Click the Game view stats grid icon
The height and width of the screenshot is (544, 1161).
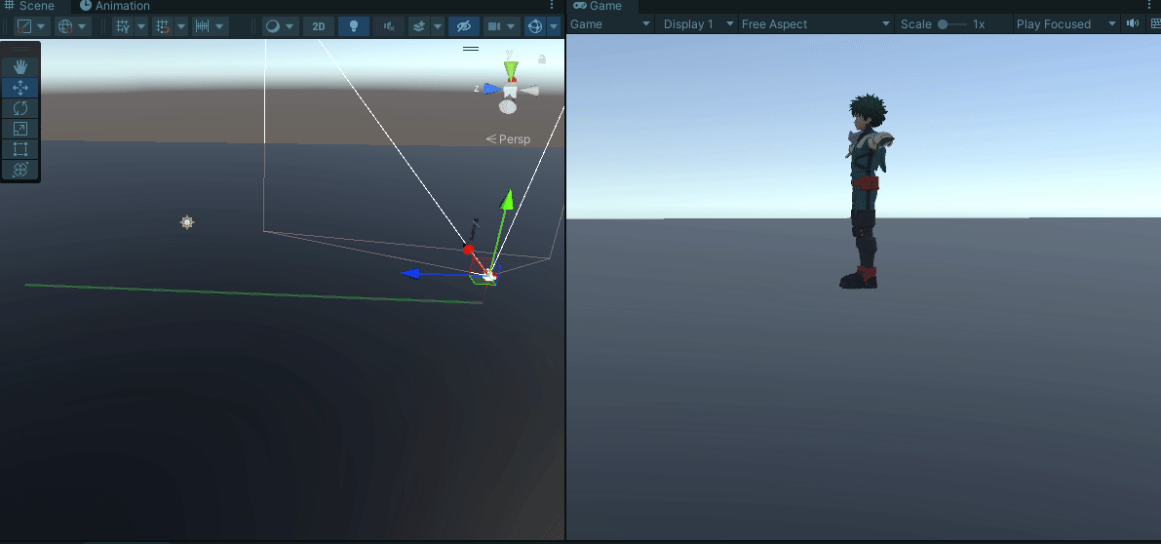(x=1155, y=23)
